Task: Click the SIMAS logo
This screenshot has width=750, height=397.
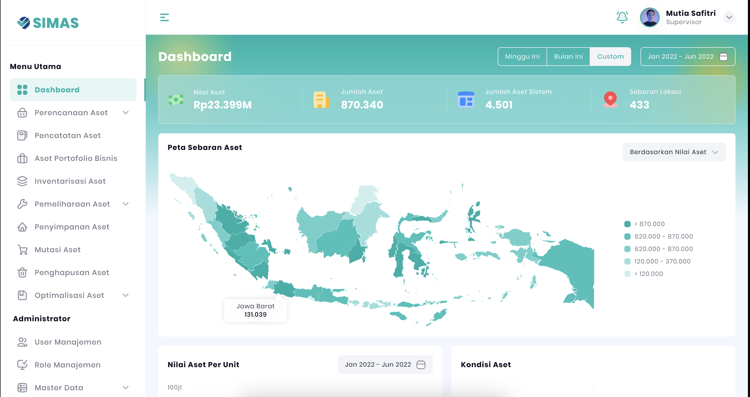Action: pyautogui.click(x=48, y=23)
